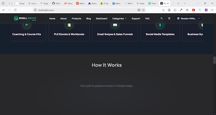Click the Social Media Templates phone icon
Image resolution: width=216 pixels, height=115 pixels.
[160, 25]
